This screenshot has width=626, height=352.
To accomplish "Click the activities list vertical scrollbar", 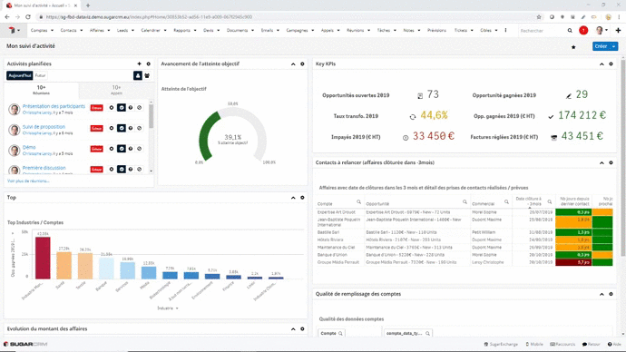I will coord(151,116).
